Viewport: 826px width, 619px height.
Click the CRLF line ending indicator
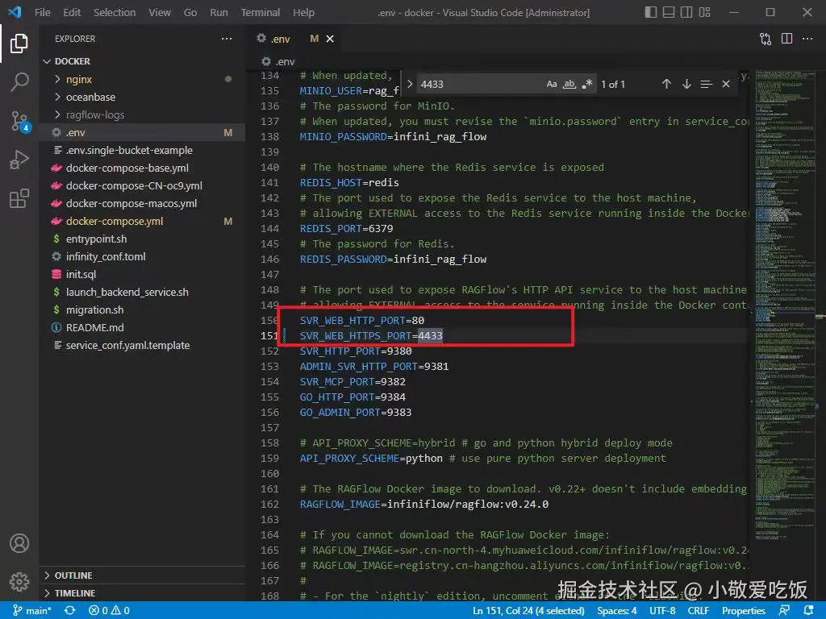(x=698, y=611)
